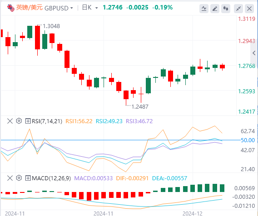
Task: Collapse chart with shrink arrows icon
Action: point(238,9)
